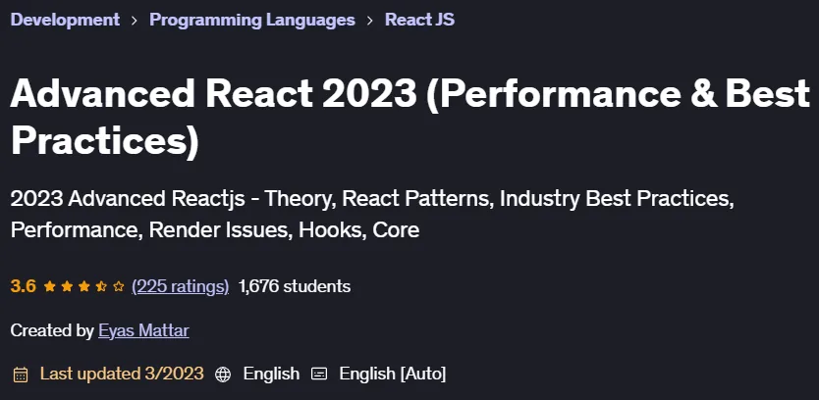Click the Advanced React 2023 course title
The height and width of the screenshot is (400, 819).
410,117
